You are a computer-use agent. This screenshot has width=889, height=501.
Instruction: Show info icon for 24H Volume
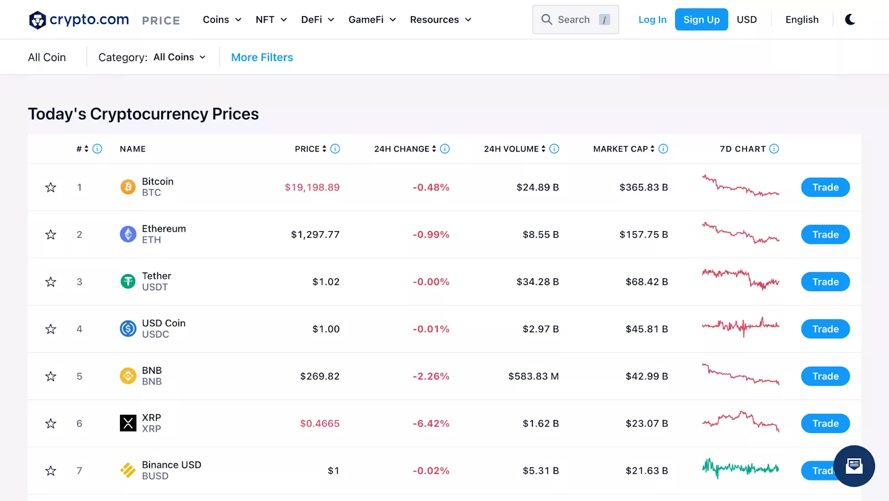554,149
